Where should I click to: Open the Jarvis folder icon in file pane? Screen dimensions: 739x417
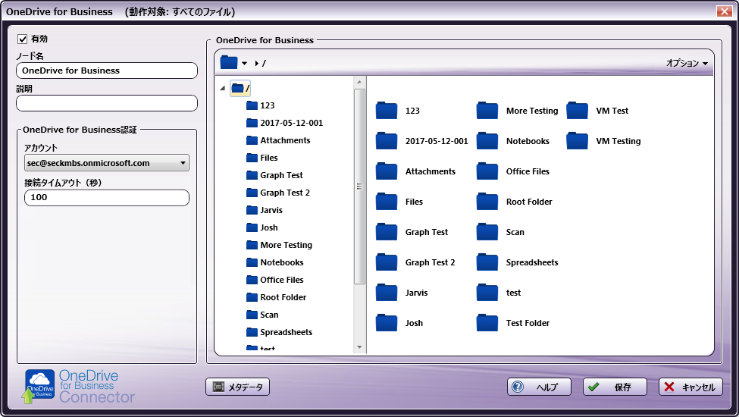pos(387,293)
